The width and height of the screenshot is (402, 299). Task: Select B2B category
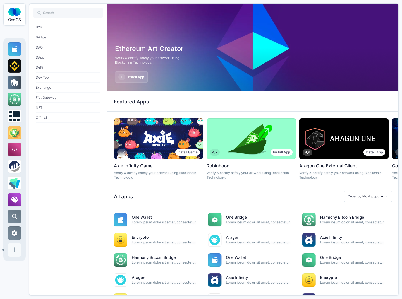(68, 27)
